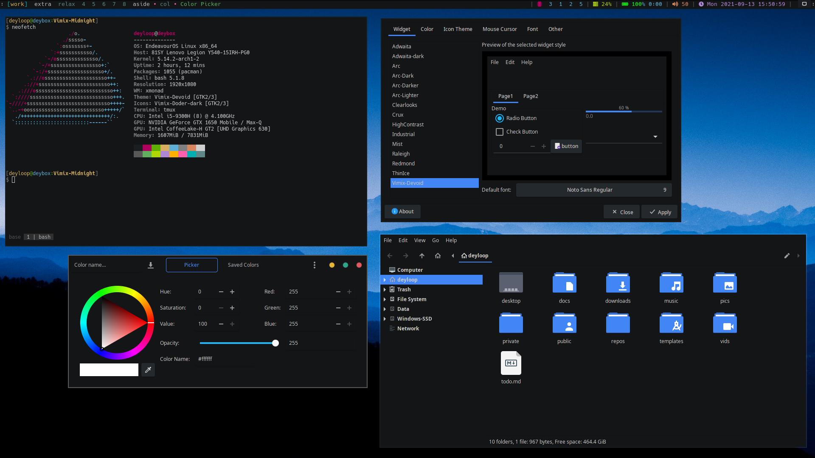The width and height of the screenshot is (815, 458).
Task: Click the Opacity slider handle
Action: 275,343
